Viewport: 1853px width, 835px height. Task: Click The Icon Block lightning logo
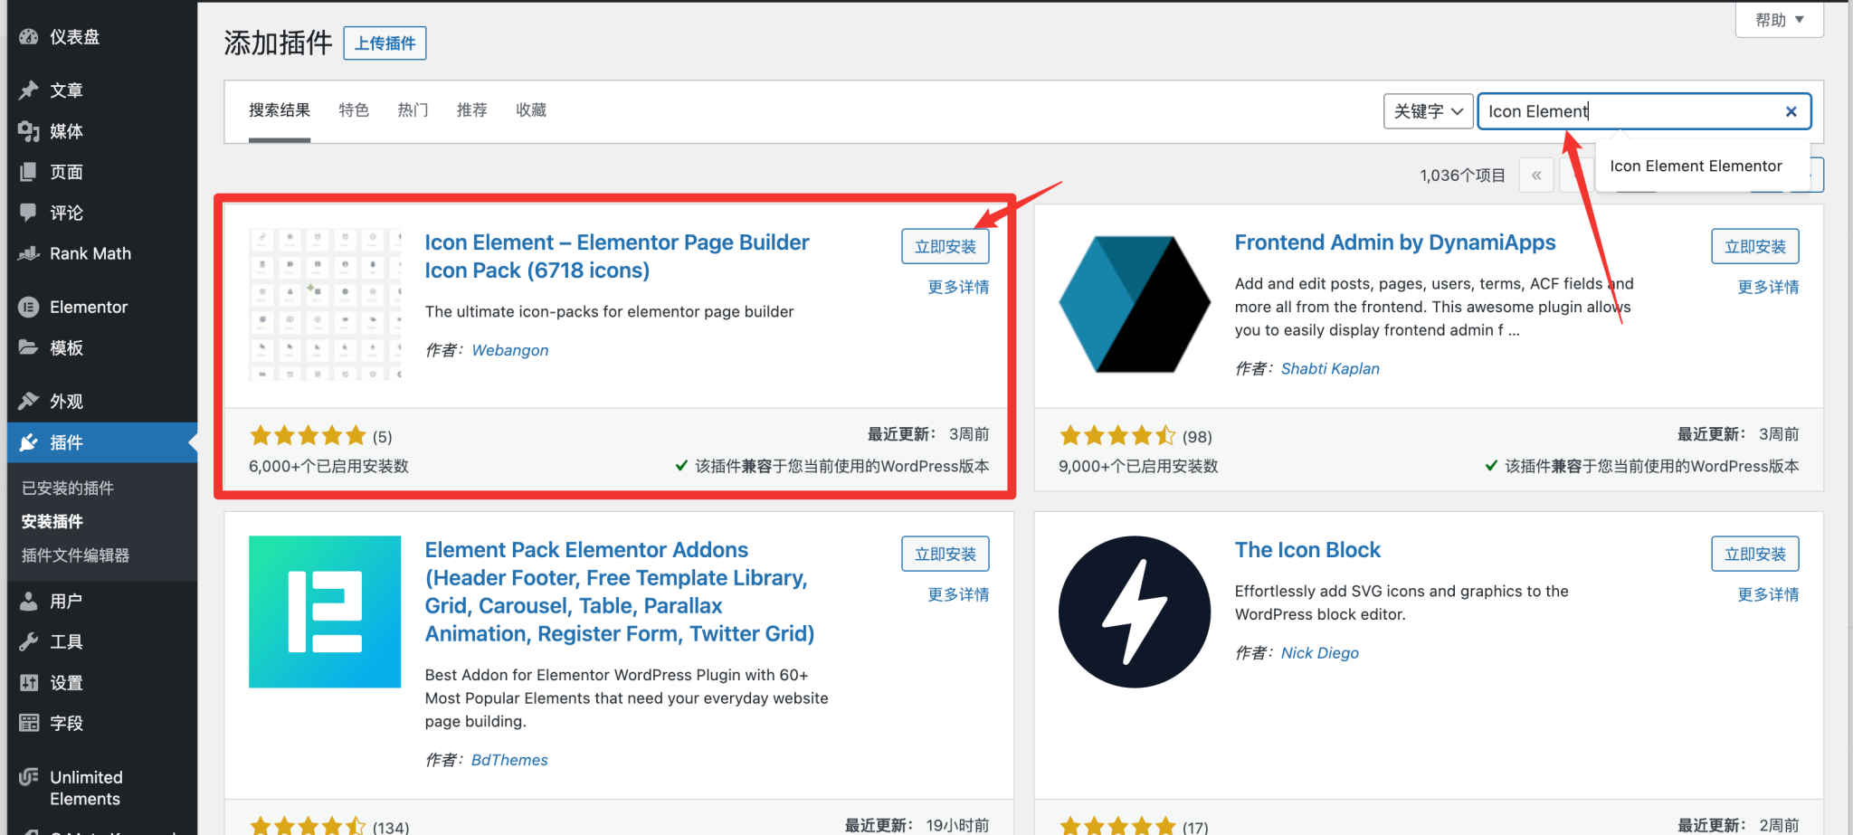pos(1135,612)
